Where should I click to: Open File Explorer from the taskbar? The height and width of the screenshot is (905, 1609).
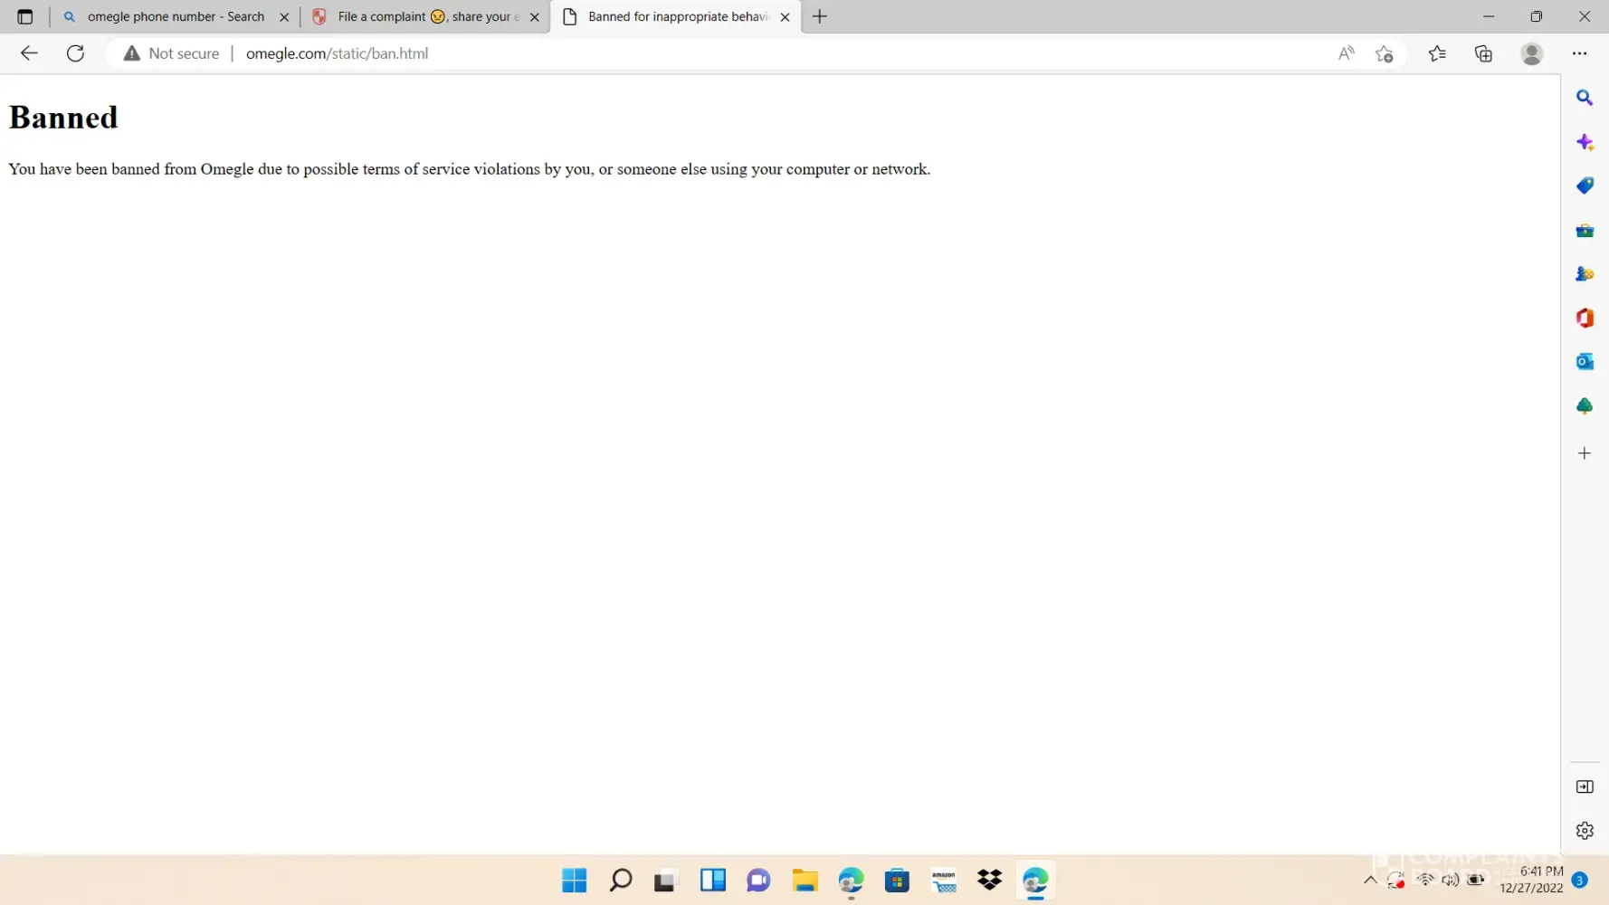[804, 881]
